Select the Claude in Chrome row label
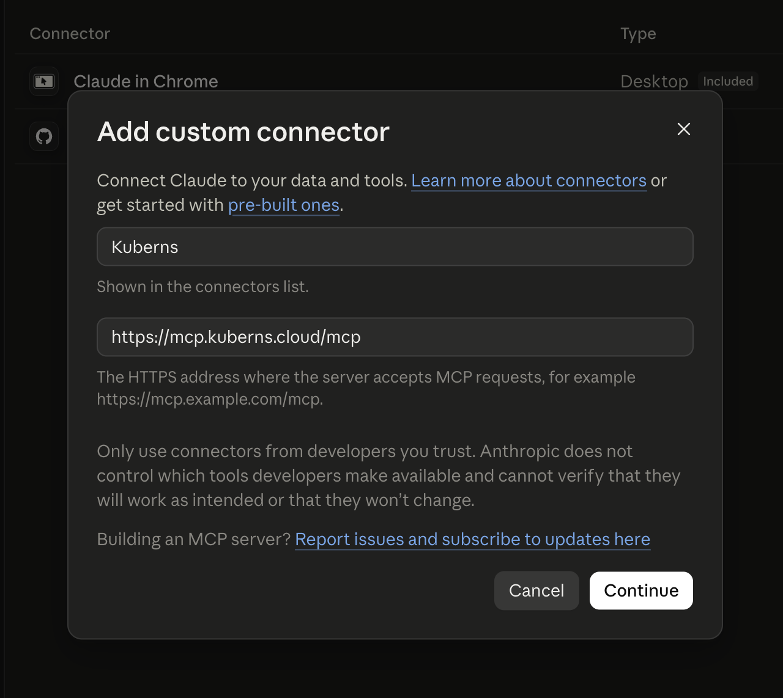Viewport: 783px width, 698px height. 146,81
